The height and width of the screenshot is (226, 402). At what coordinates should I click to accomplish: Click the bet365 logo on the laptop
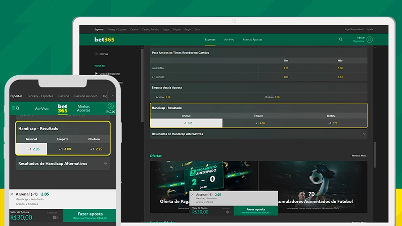(x=104, y=40)
